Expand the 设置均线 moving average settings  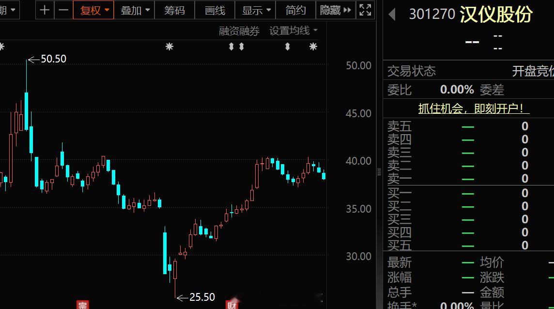click(293, 31)
